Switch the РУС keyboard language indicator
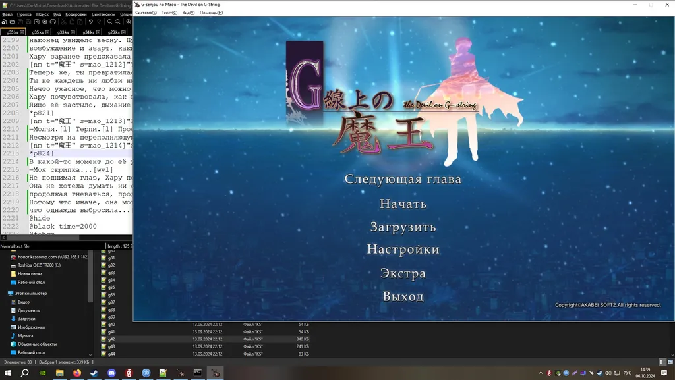 628,373
